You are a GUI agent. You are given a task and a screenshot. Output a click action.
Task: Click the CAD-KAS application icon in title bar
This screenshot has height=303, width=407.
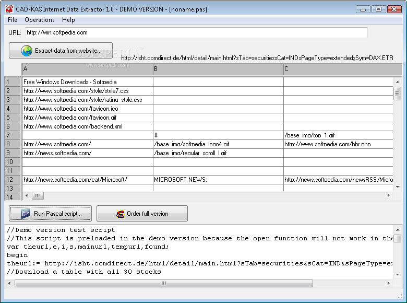9,9
